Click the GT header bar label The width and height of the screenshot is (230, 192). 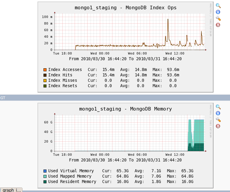pyautogui.click(x=3, y=98)
